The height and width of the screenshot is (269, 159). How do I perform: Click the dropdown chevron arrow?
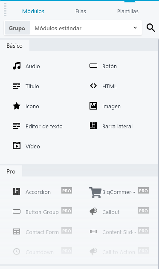[x=135, y=28]
